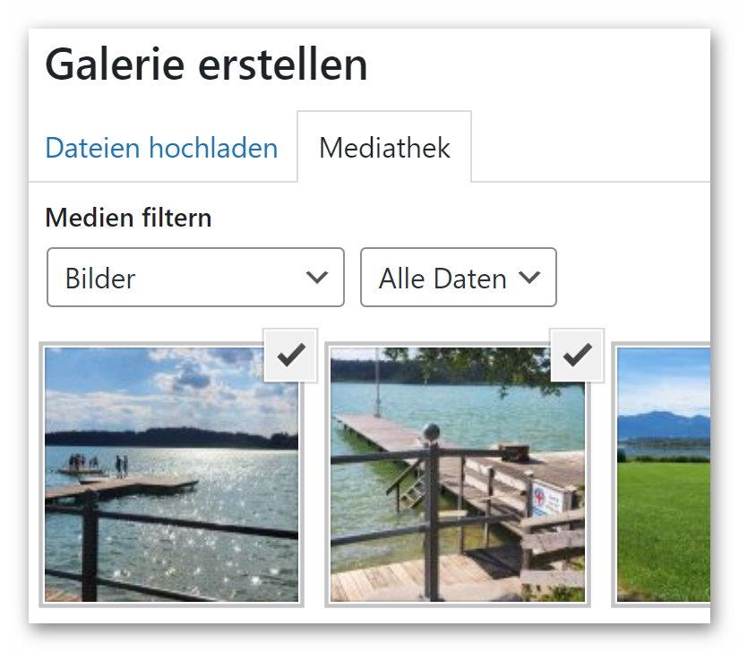The image size is (739, 652).
Task: Open the Alle Daten date filter
Action: [458, 278]
